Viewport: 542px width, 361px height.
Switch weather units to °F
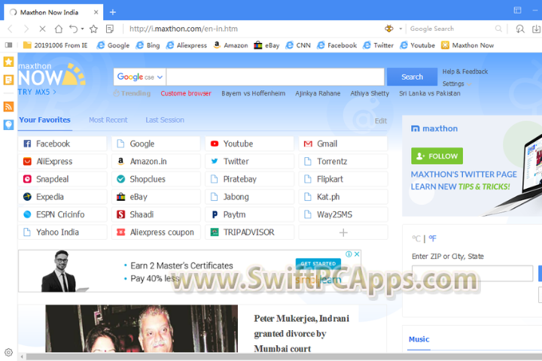432,238
